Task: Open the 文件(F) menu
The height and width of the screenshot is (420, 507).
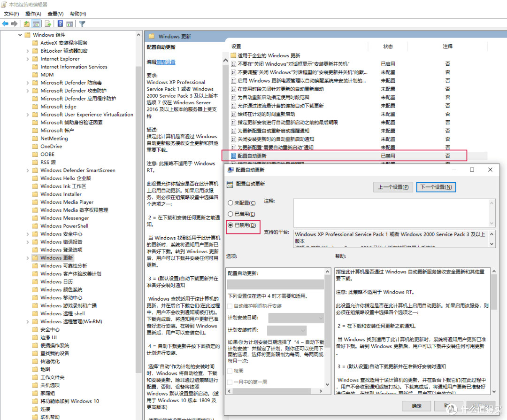Action: click(11, 14)
